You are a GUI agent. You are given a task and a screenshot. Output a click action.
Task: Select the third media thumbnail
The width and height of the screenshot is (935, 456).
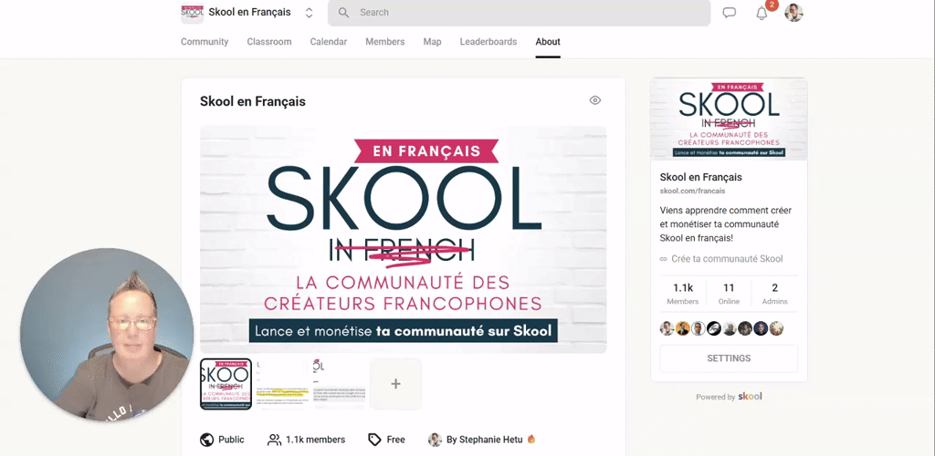[x=340, y=384]
